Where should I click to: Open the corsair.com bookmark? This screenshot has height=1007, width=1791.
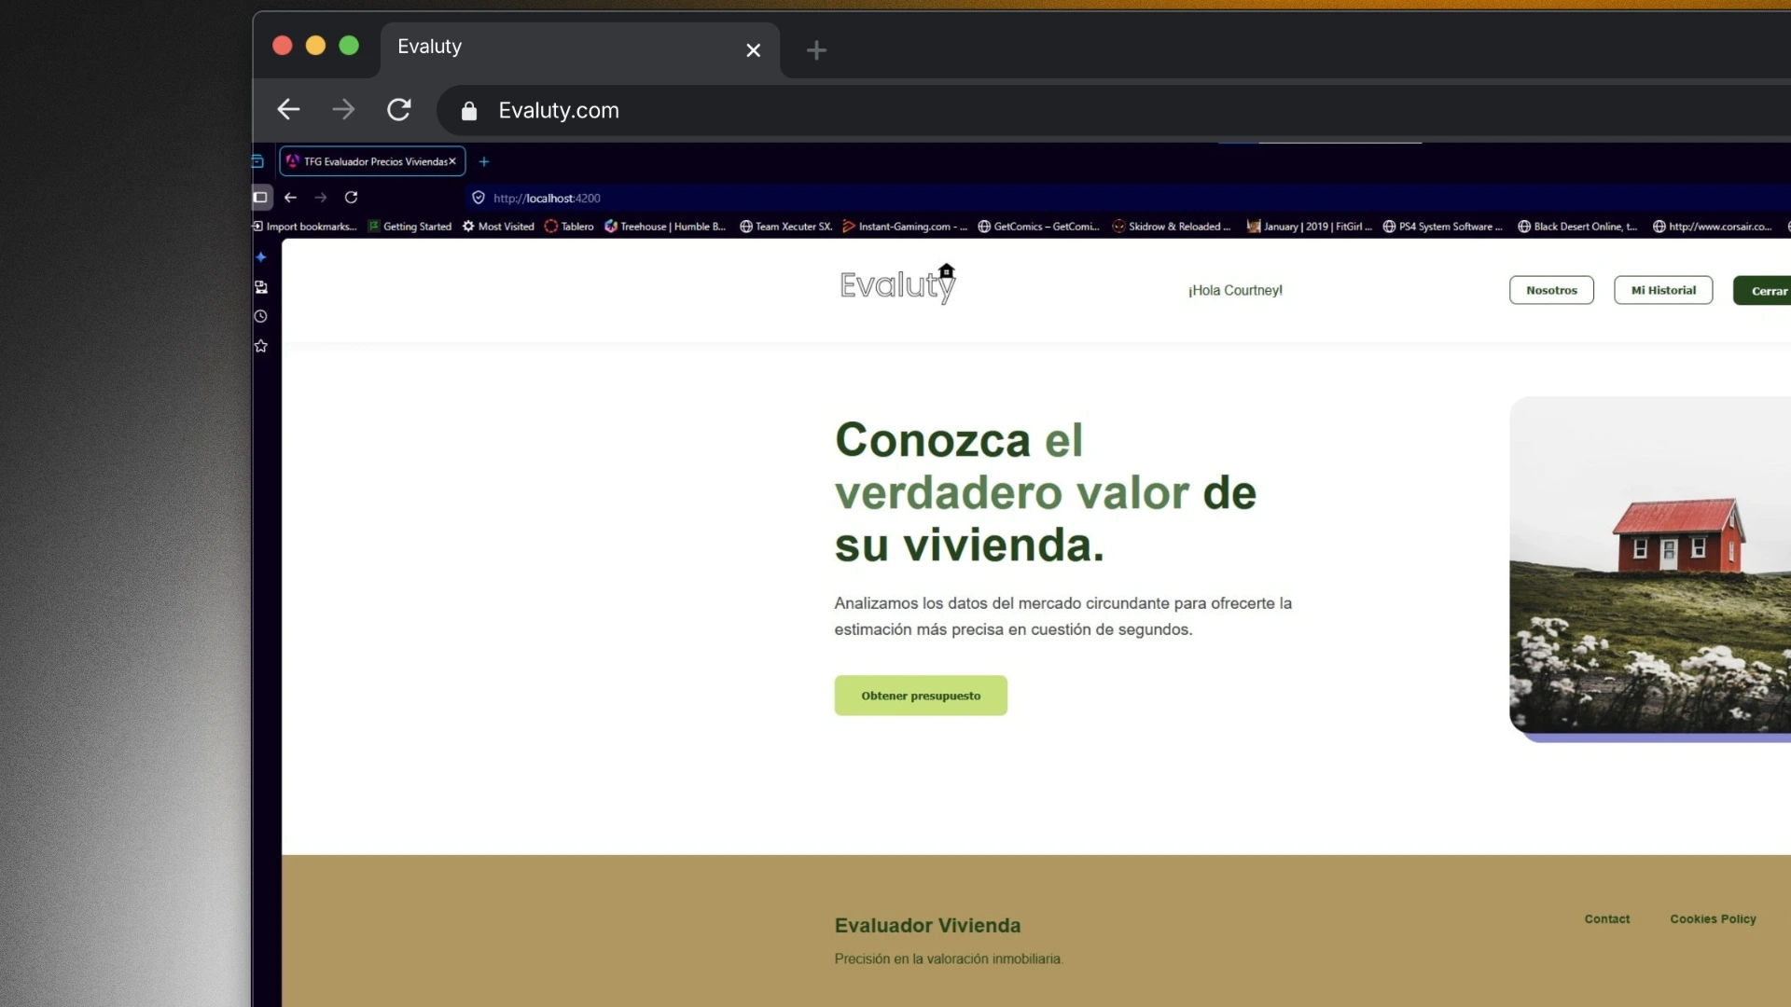coord(1712,227)
